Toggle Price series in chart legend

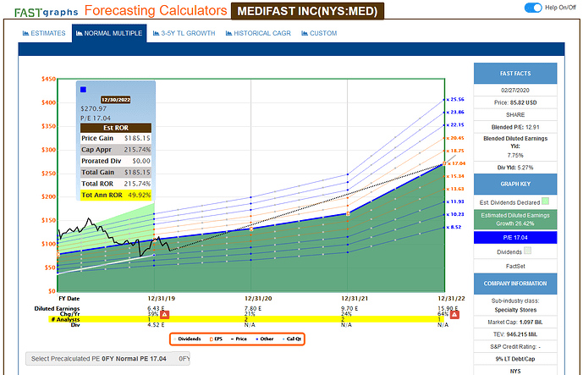239,339
